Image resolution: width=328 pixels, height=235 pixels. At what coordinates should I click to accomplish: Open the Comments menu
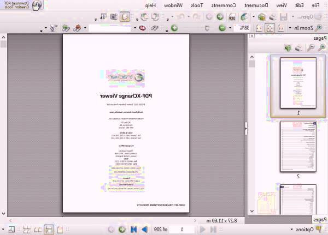coord(224,5)
